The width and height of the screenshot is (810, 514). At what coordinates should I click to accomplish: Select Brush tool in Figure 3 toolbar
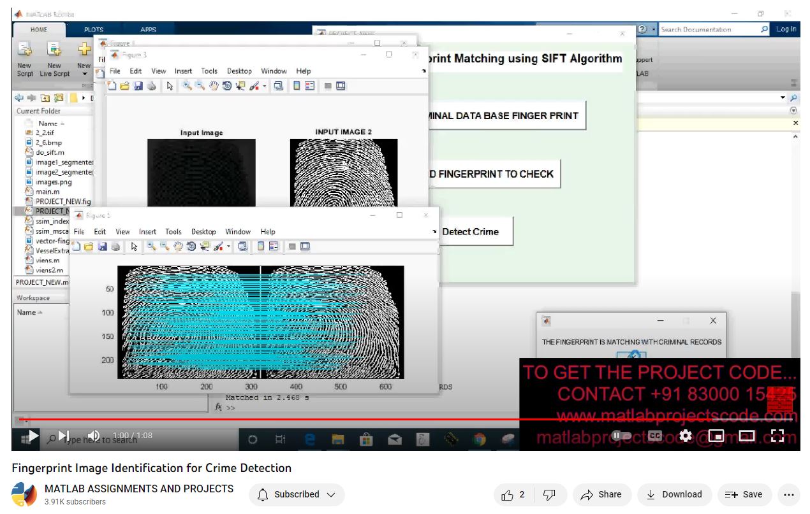click(x=254, y=86)
